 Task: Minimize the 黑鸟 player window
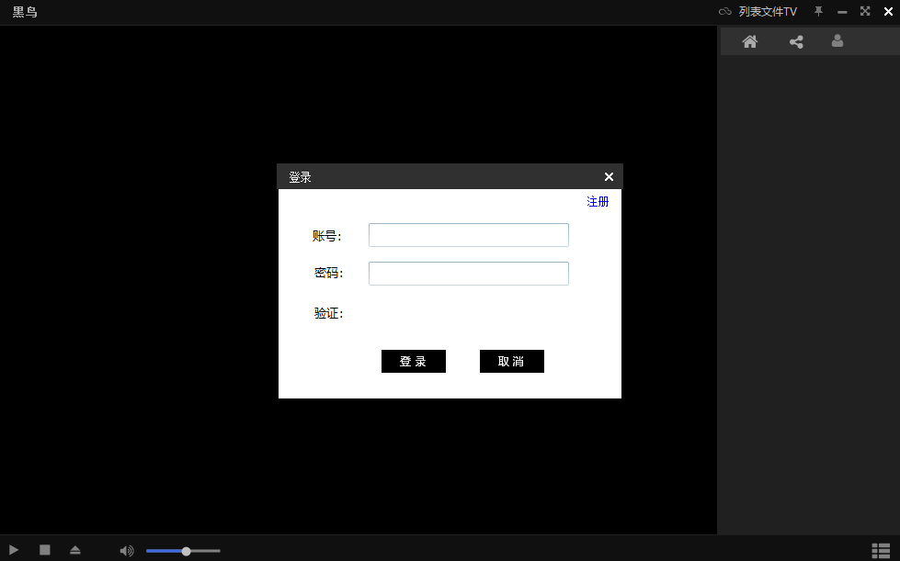point(842,12)
